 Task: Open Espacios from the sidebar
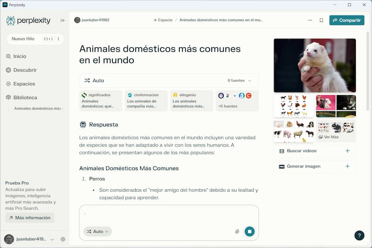coord(24,83)
